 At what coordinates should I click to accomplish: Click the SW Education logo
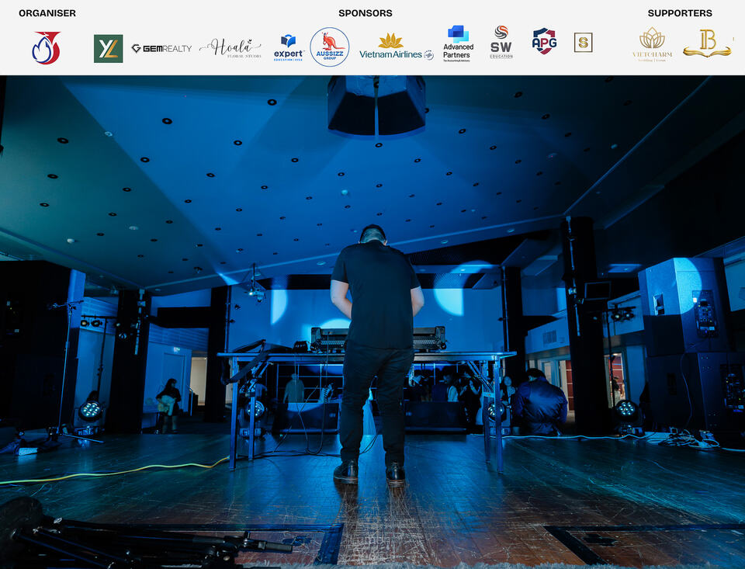click(501, 43)
